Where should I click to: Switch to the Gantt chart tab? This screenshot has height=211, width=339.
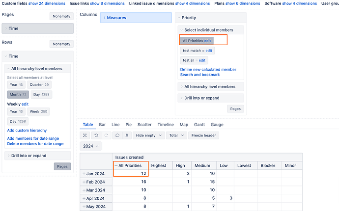[x=199, y=125]
